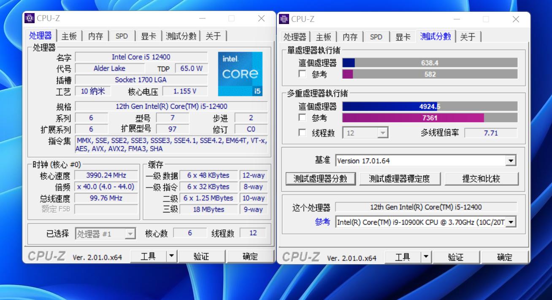
Task: Toggle the 线程数 checkbox
Action: [302, 132]
